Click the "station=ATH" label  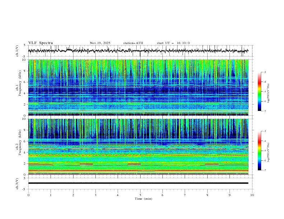coord(133,43)
